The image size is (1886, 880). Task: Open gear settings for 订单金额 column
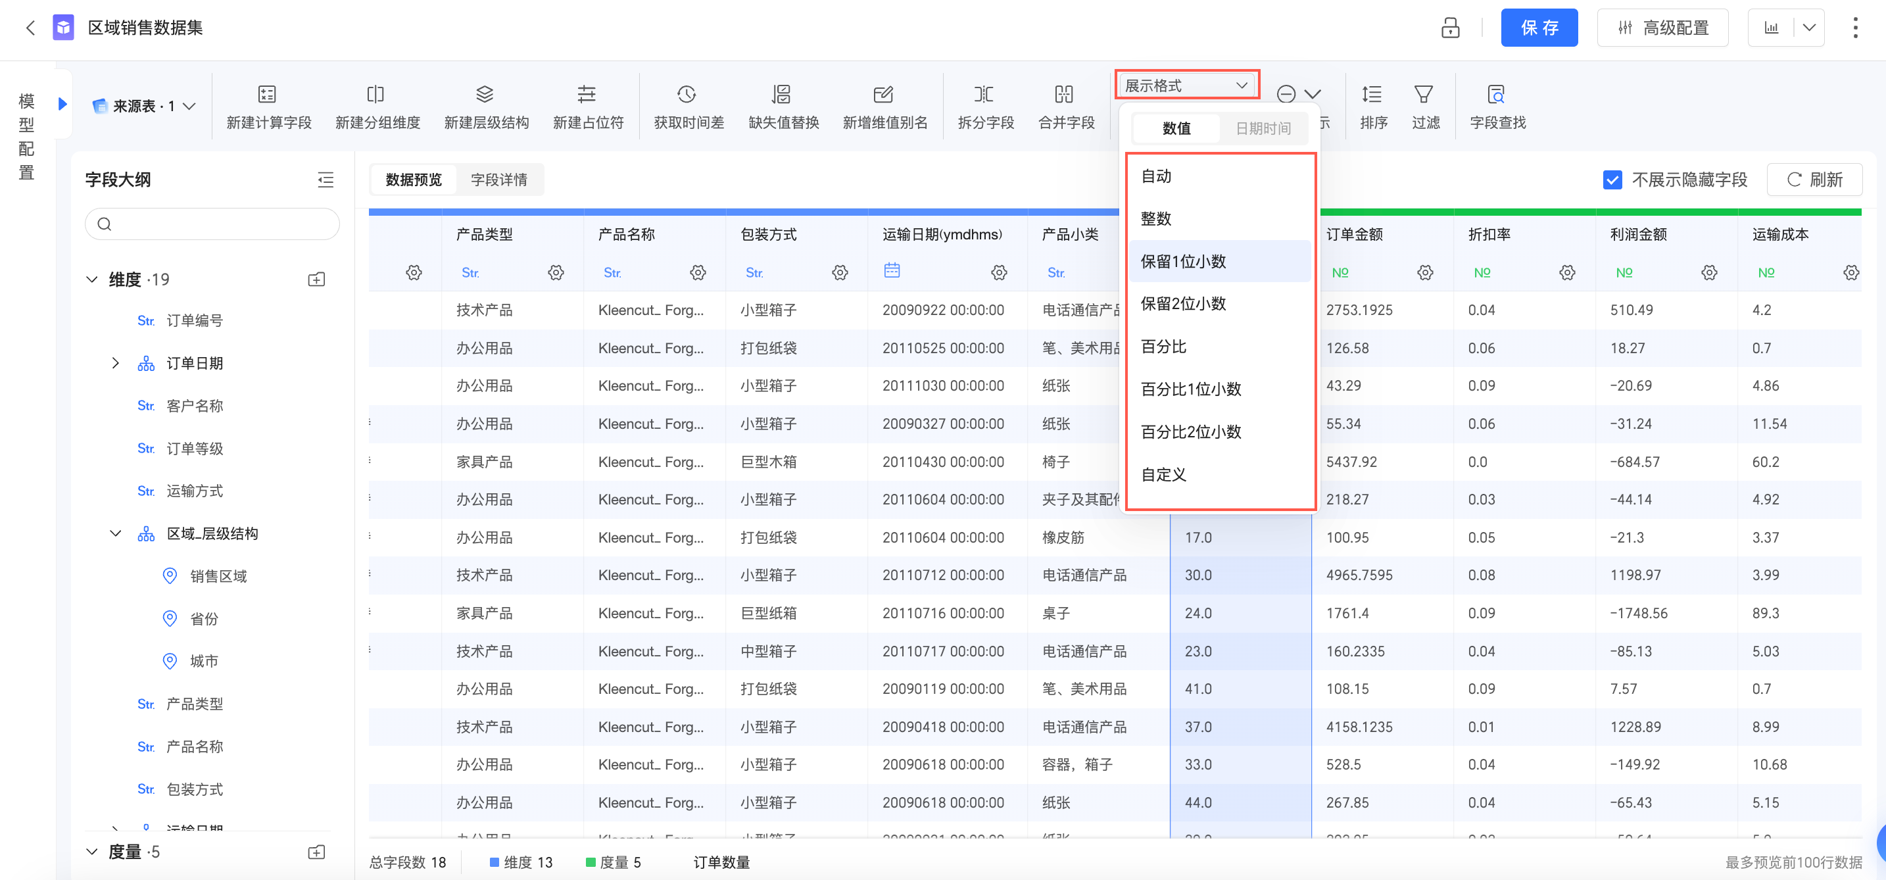coord(1425,272)
